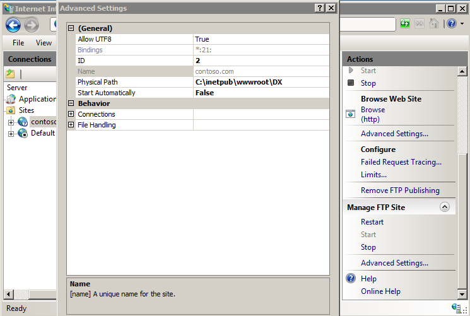The height and width of the screenshot is (316, 470).
Task: Click the black Stop square icon in Actions
Action: click(351, 83)
